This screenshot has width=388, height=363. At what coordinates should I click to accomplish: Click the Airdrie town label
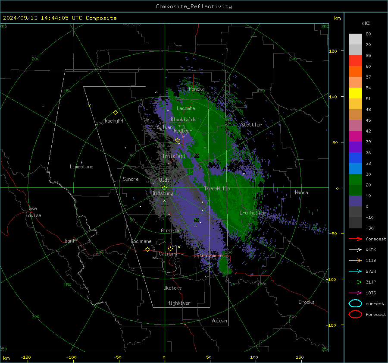[170, 230]
